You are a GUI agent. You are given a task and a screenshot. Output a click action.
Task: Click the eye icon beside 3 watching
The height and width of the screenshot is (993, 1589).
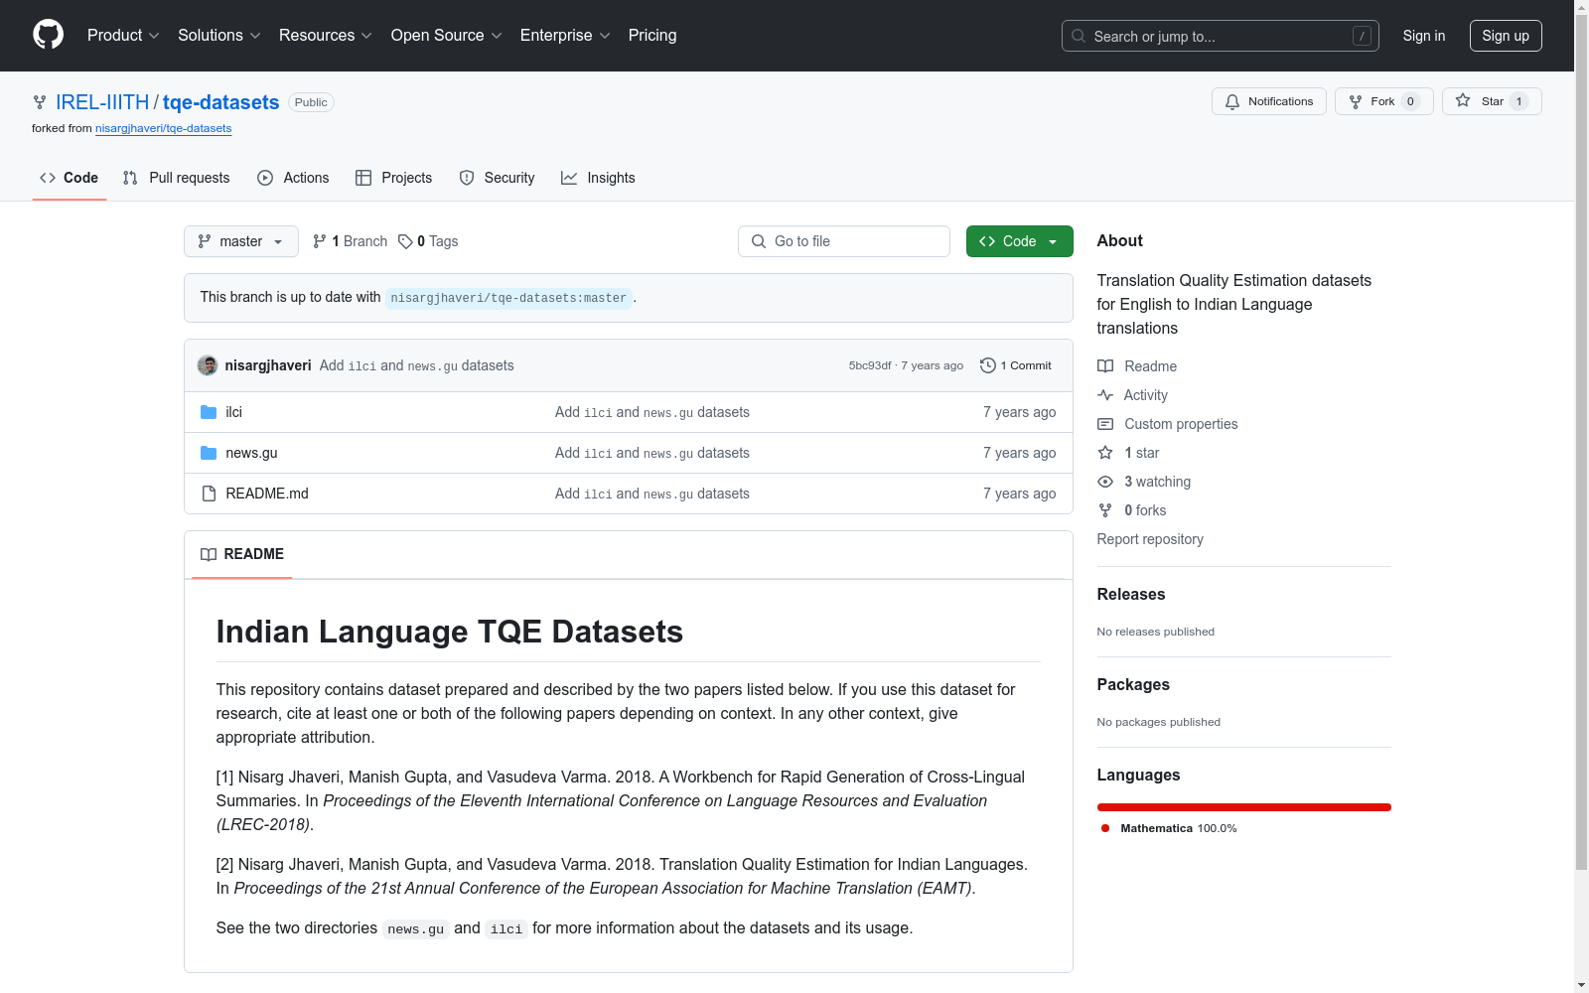[x=1105, y=482]
